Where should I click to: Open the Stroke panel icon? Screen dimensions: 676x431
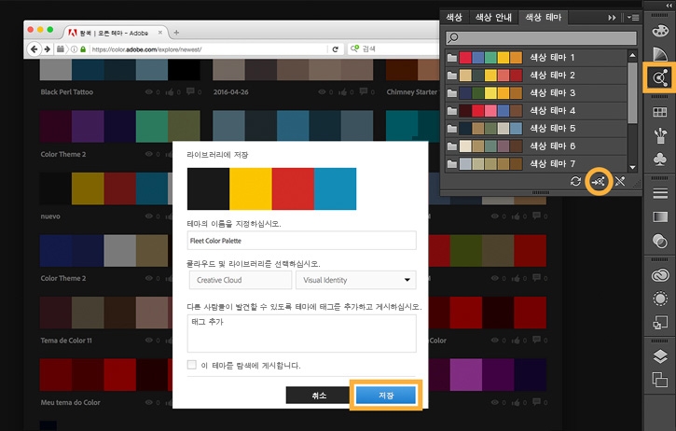tap(659, 193)
